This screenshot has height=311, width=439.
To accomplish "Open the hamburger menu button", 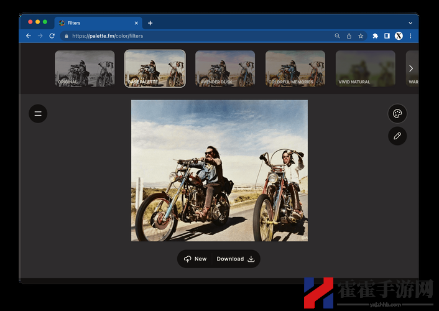I will 38,113.
